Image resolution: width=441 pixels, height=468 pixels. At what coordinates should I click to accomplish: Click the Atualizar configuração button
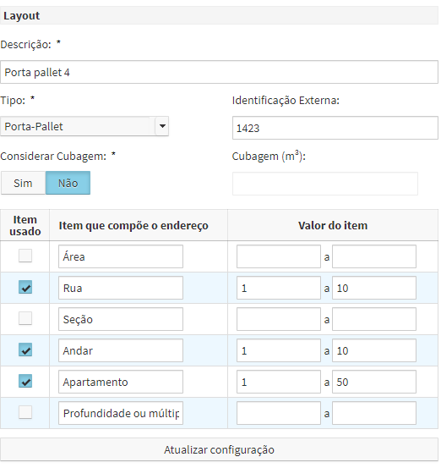tap(219, 449)
